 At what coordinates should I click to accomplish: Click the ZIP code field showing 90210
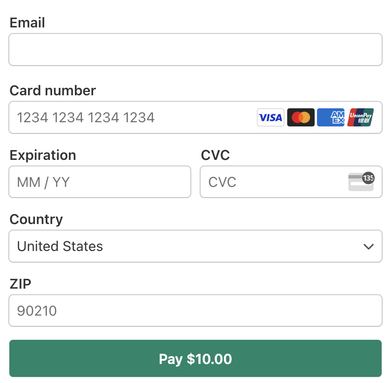195,310
